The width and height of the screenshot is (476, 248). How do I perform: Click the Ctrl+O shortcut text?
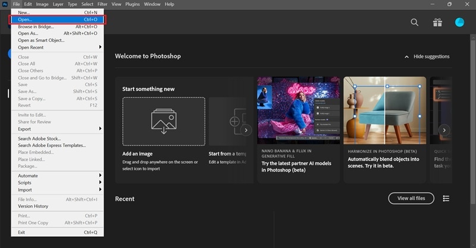point(90,20)
